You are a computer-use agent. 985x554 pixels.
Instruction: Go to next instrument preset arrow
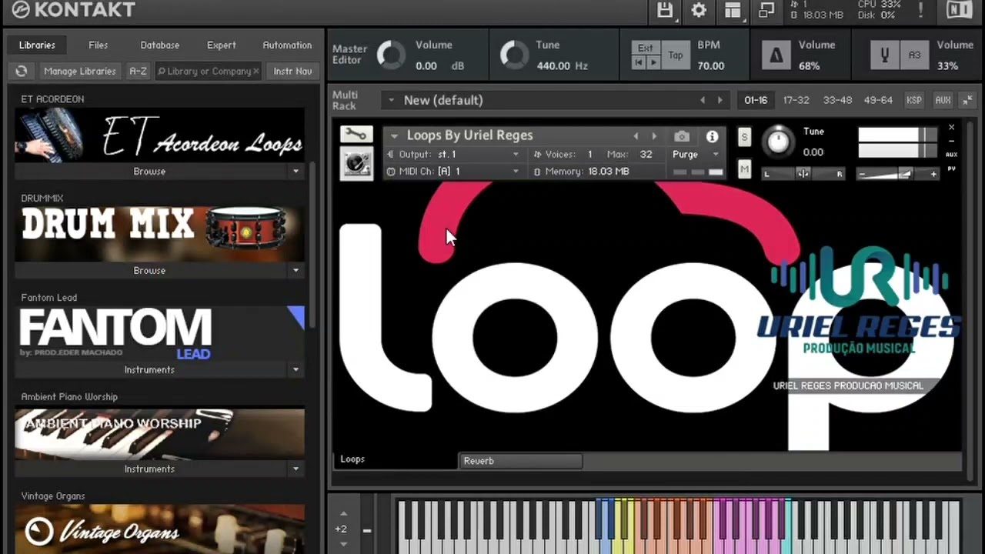[x=654, y=136]
